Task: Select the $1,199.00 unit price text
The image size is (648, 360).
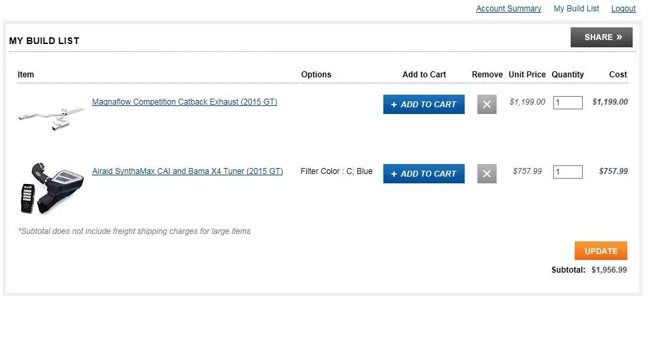Action: 527,102
